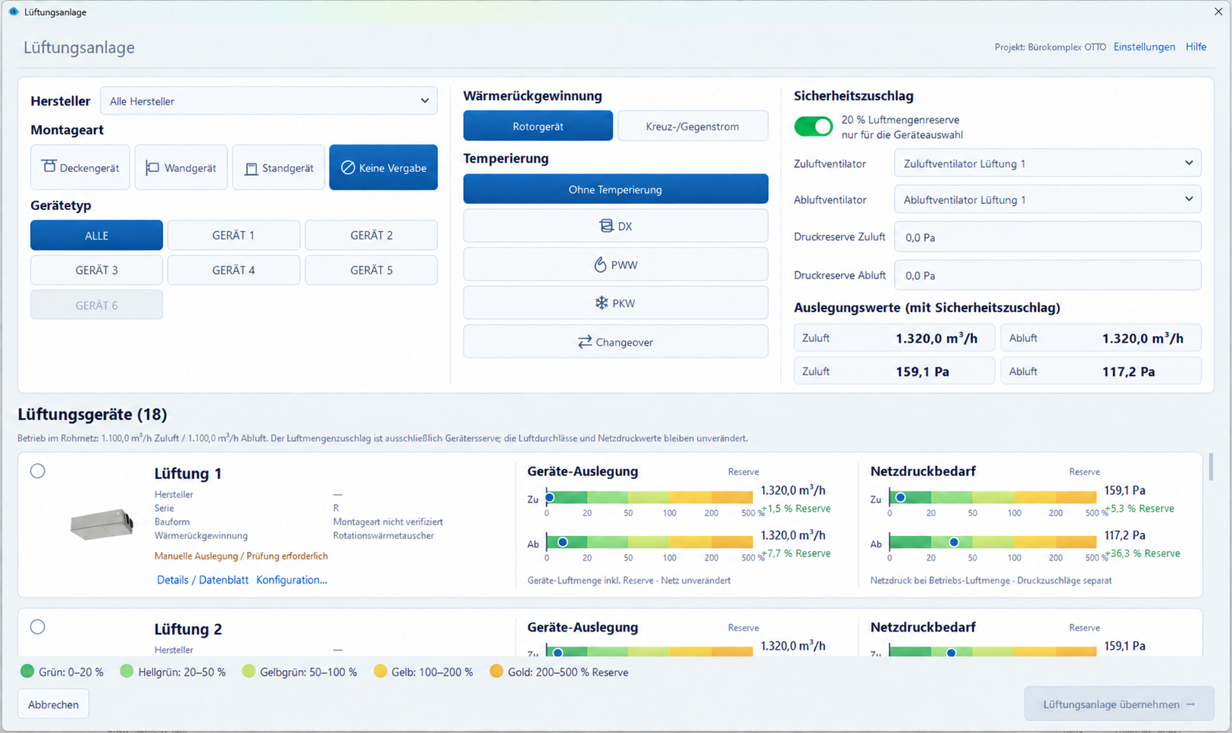The width and height of the screenshot is (1232, 733).
Task: Pick the Standgerät mounting option
Action: coord(279,168)
